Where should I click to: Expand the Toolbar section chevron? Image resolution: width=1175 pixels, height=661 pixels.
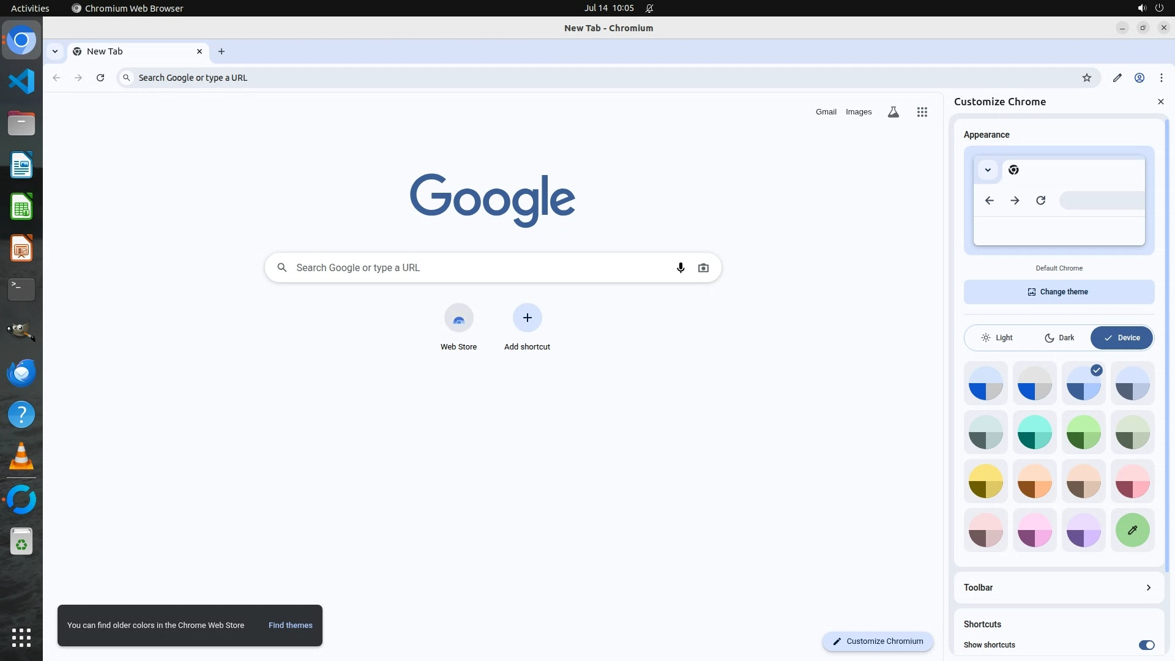click(x=1148, y=588)
